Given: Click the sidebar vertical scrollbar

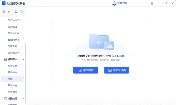Looking at the screenshot, I should 26,73.
